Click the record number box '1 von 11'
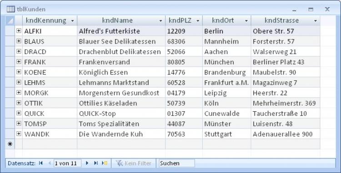 (67, 163)
